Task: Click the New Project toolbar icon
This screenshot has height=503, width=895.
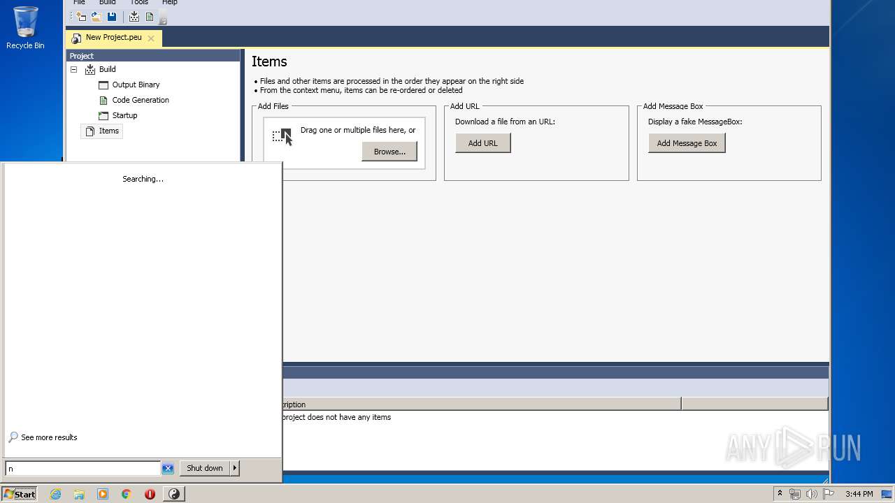Action: click(81, 17)
